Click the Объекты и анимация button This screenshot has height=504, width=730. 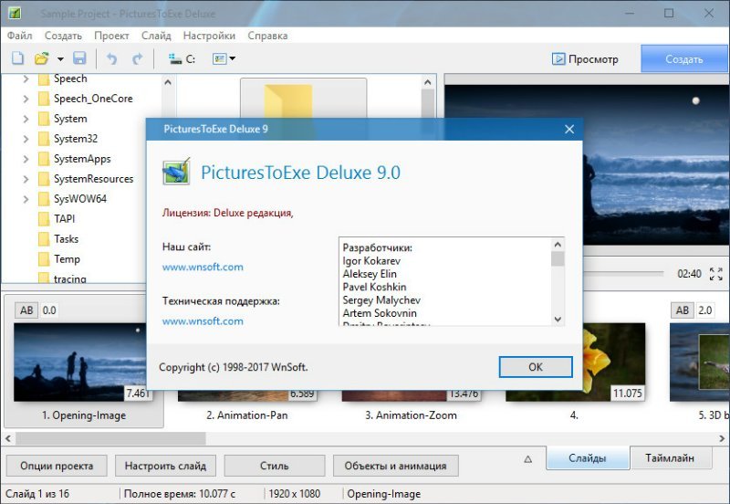click(395, 466)
